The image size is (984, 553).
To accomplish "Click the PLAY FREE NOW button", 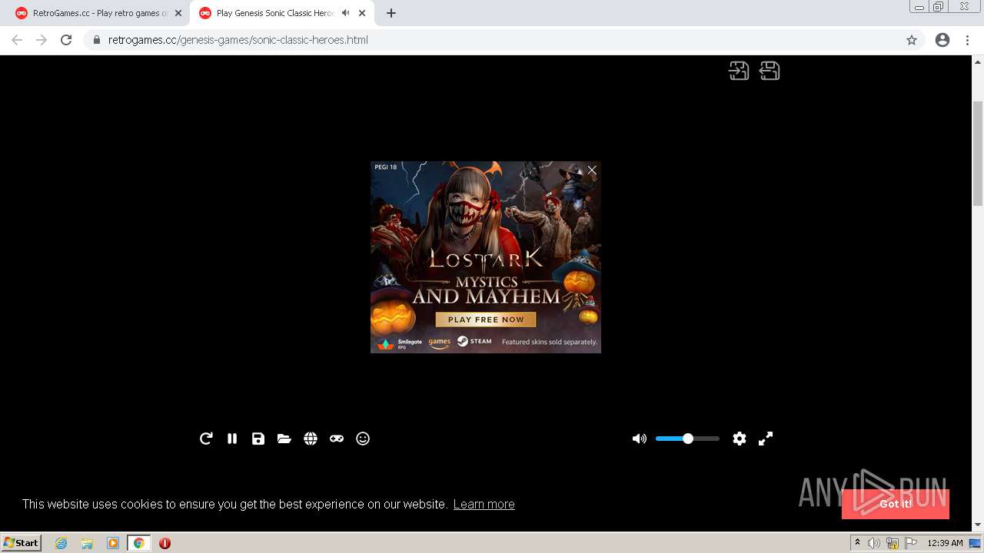I will 486,320.
